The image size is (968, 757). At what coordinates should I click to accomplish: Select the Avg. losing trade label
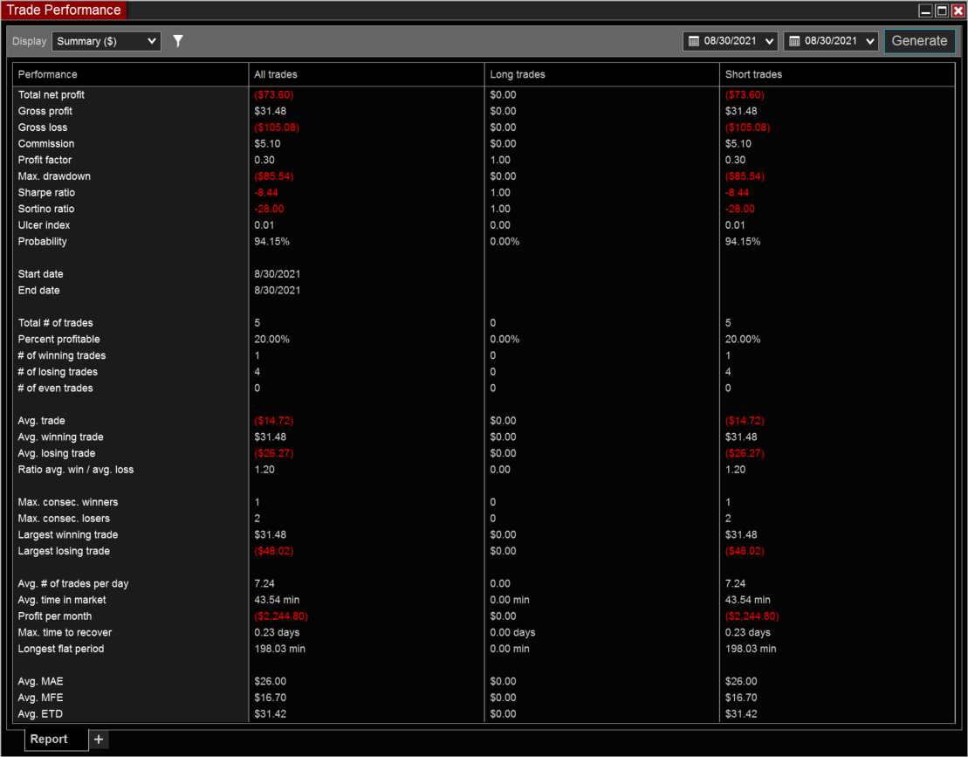pyautogui.click(x=57, y=453)
